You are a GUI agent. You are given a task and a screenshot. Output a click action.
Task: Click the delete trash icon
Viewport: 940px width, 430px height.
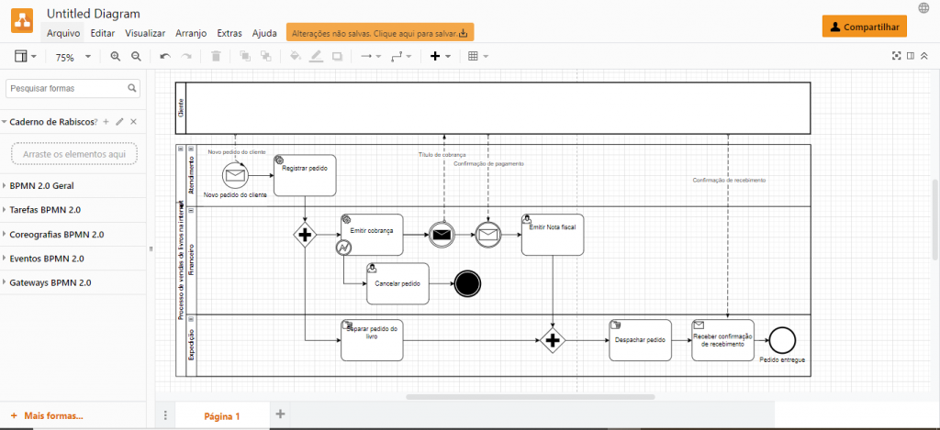coord(216,57)
